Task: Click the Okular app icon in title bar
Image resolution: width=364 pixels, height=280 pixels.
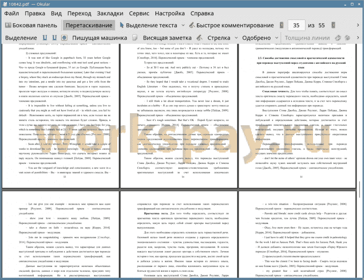Action: click(x=5, y=4)
